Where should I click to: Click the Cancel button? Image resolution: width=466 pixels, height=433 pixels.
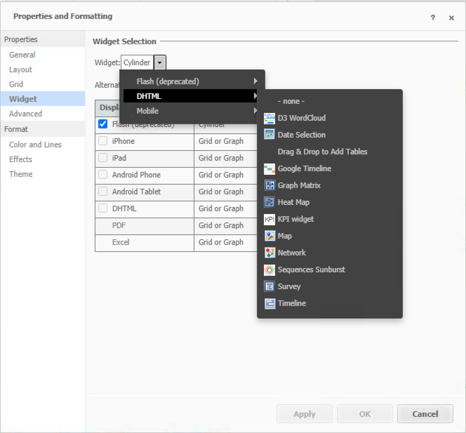[x=425, y=414]
